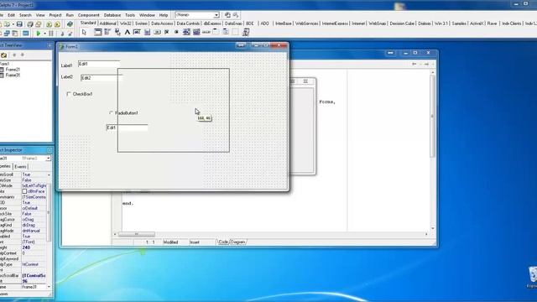This screenshot has height=302, width=537.
Task: Select the ListBox component icon
Action: point(186,32)
